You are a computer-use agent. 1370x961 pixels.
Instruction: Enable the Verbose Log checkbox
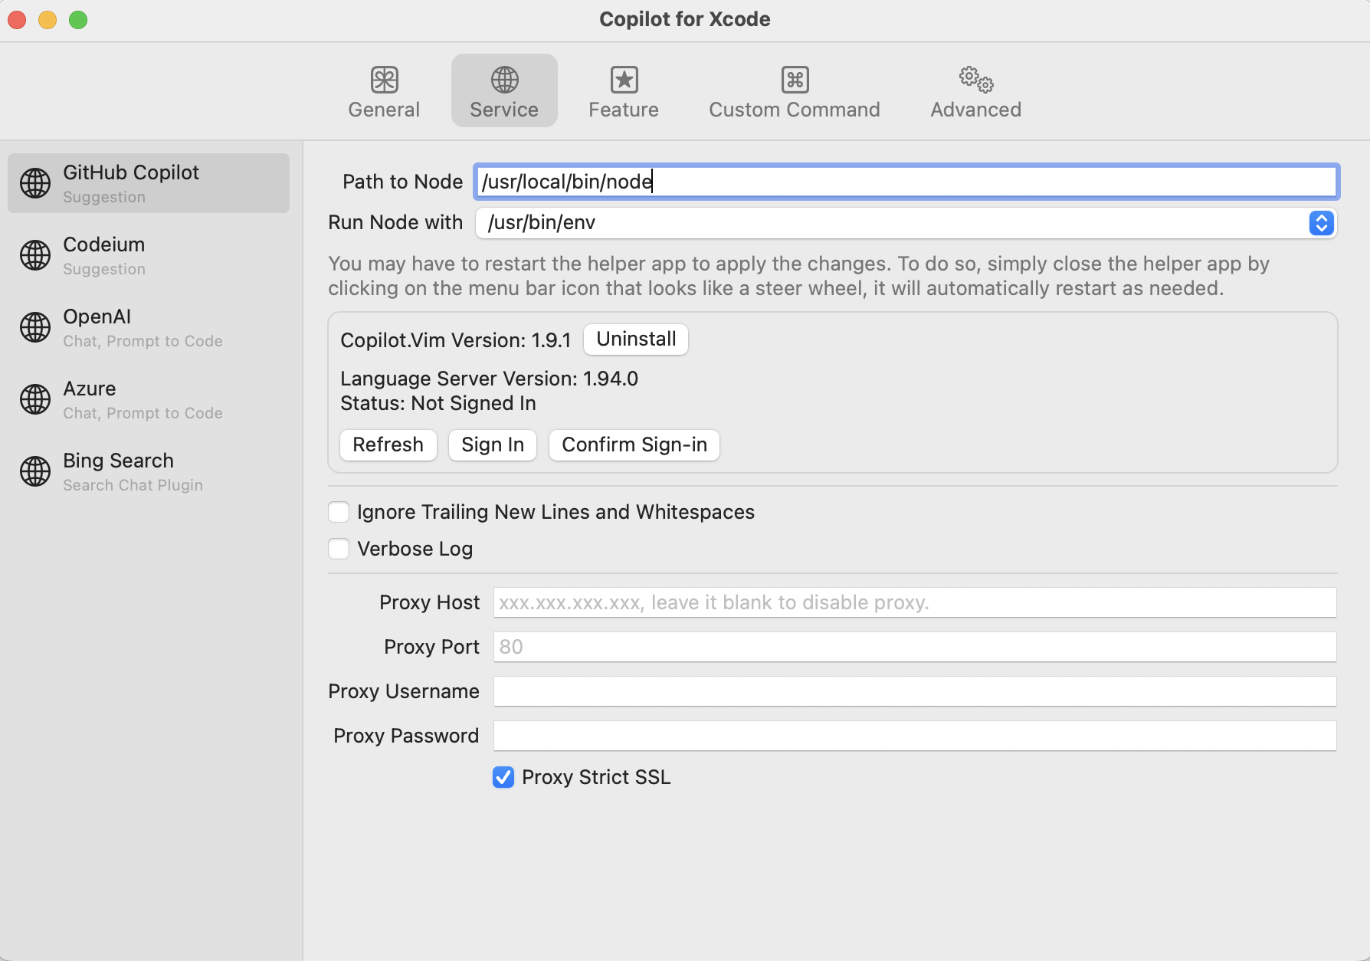pos(339,549)
